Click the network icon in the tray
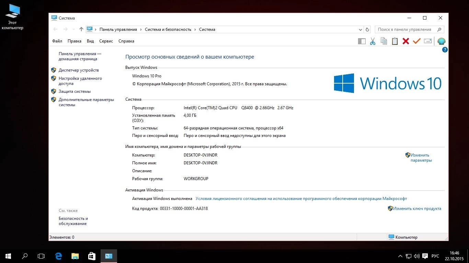 [409, 256]
